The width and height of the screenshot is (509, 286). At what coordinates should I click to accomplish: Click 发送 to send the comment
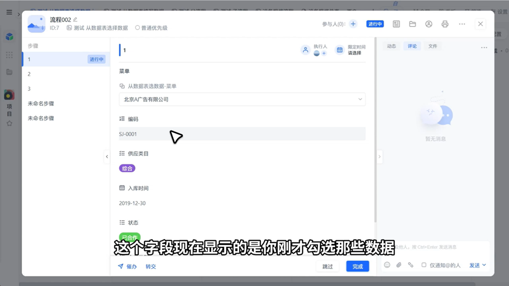pyautogui.click(x=474, y=265)
